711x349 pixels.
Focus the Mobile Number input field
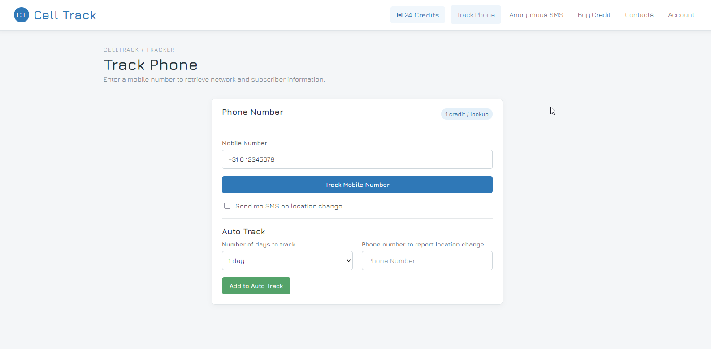[x=357, y=159]
